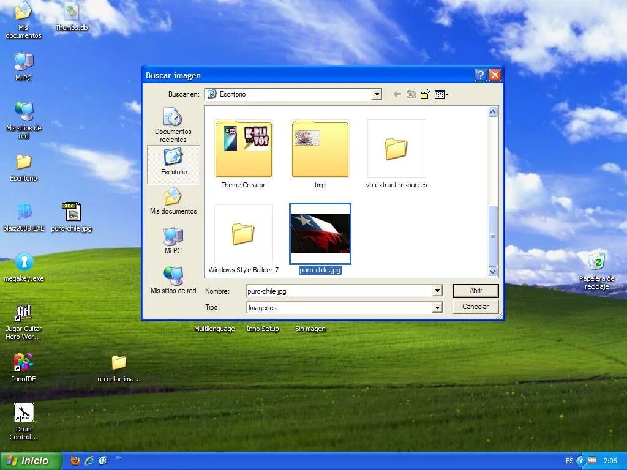Select Papelera de reciclaje icon
The height and width of the screenshot is (470, 627).
click(x=596, y=270)
